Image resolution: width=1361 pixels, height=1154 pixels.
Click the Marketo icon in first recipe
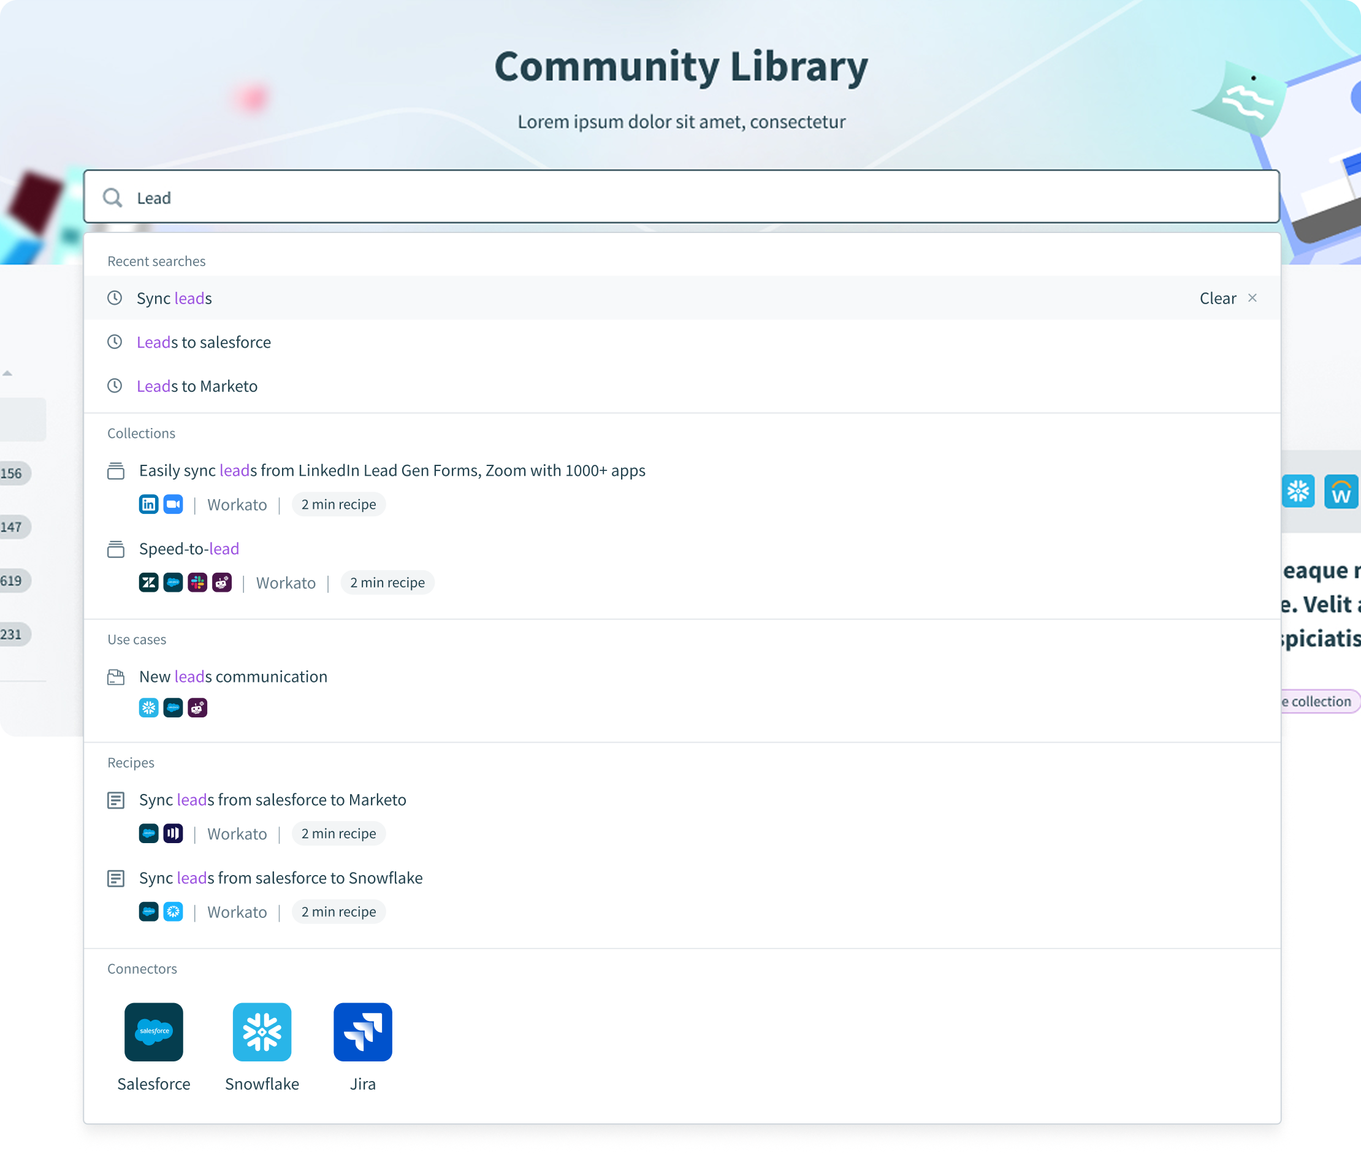pyautogui.click(x=173, y=833)
